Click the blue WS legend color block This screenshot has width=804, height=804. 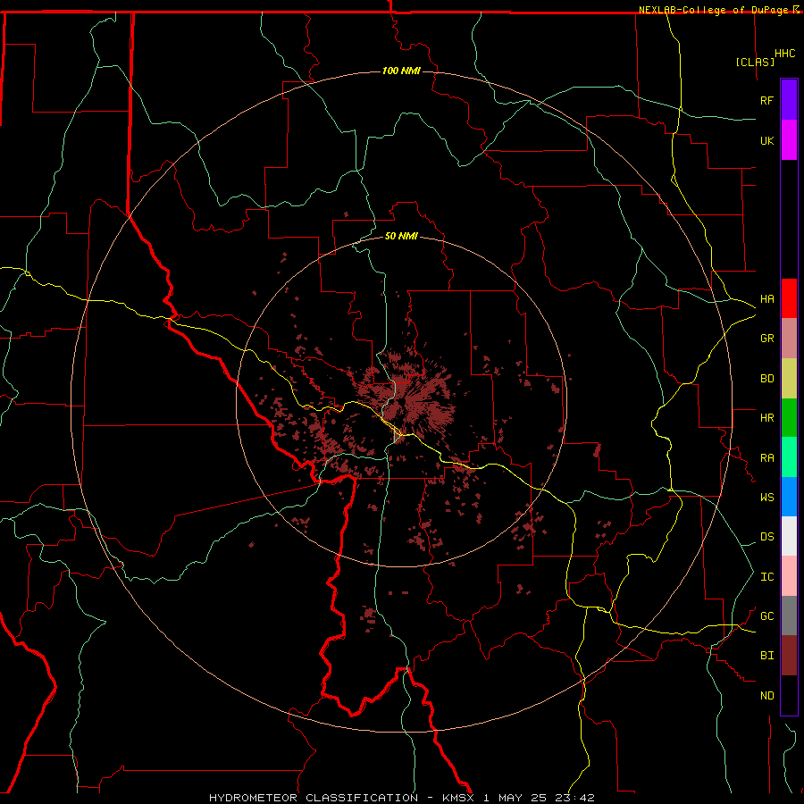point(789,497)
